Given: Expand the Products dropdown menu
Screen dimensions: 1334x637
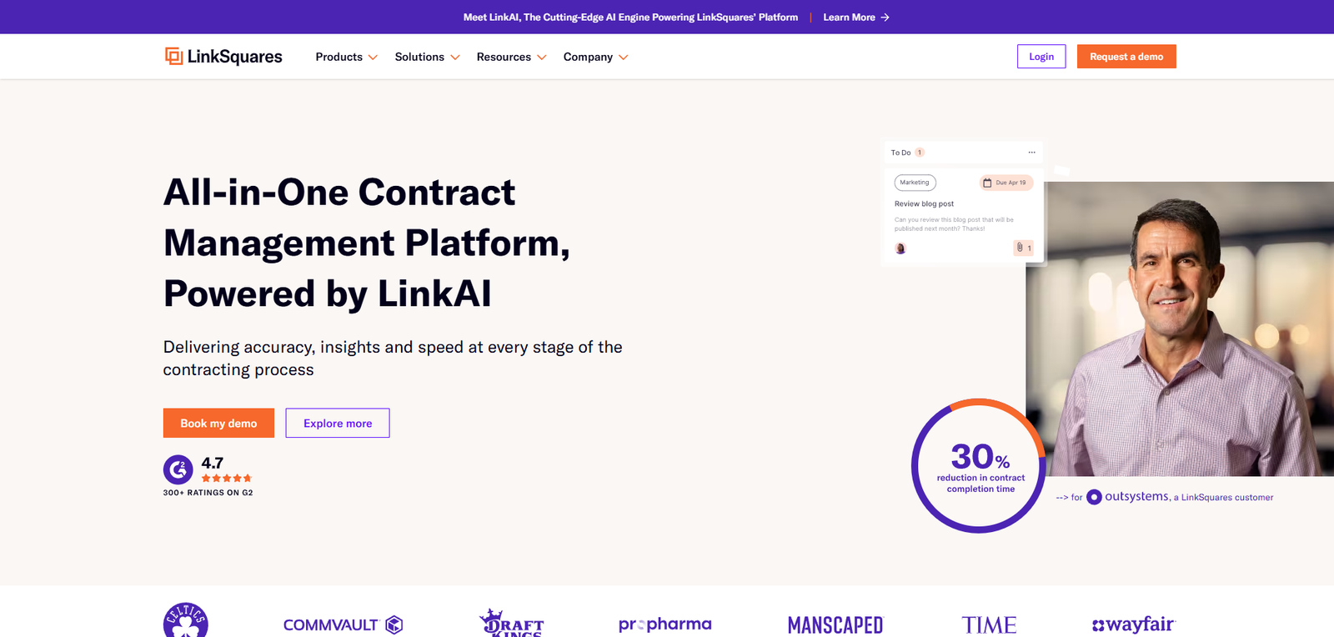Looking at the screenshot, I should 346,57.
